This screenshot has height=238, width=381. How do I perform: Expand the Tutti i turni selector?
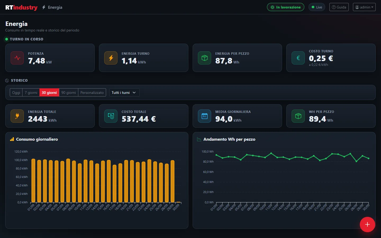pos(124,93)
